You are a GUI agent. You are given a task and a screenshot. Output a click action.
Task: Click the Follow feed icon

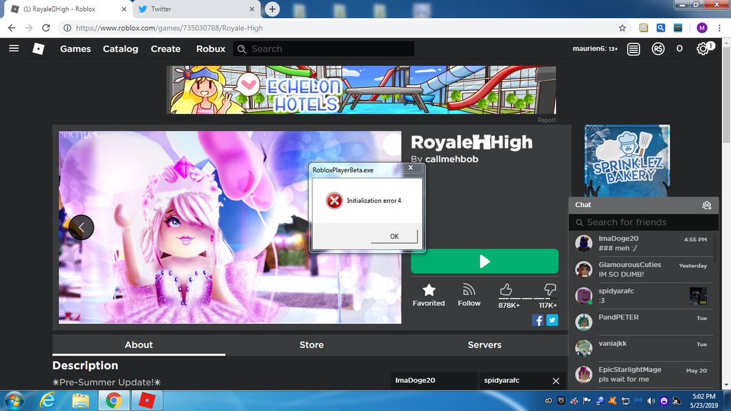click(469, 289)
